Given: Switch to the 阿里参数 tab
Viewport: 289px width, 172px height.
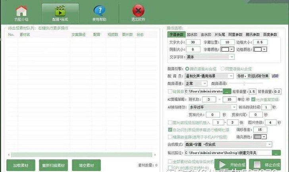Looking at the screenshot, I should (x=235, y=34).
